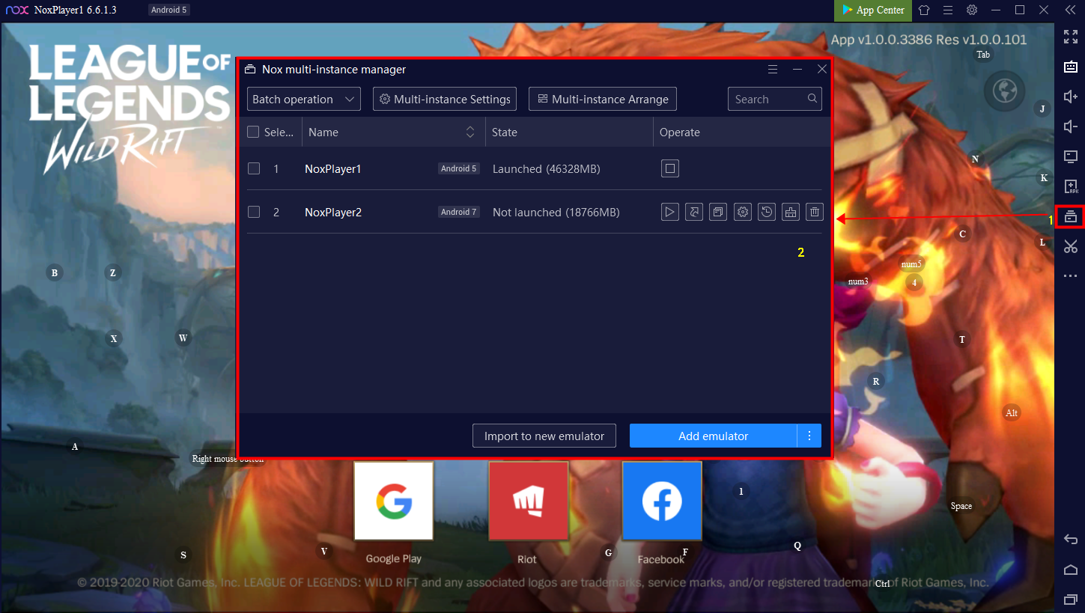Close the multi-instance manager window

[821, 69]
